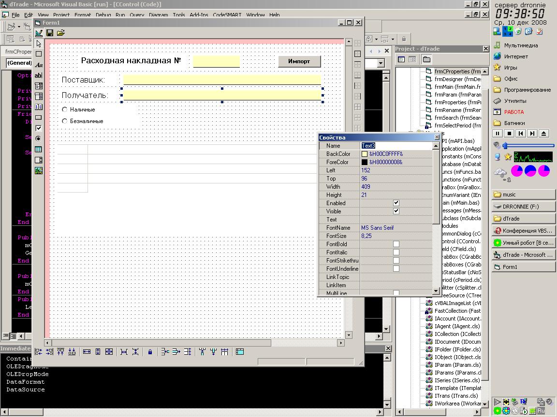The width and height of the screenshot is (557, 417).
Task: Open the Window menu
Action: coord(255,15)
